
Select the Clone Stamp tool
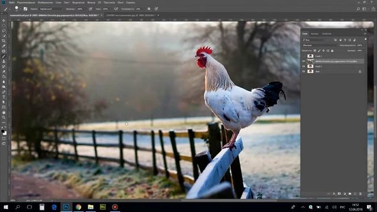tap(4, 61)
